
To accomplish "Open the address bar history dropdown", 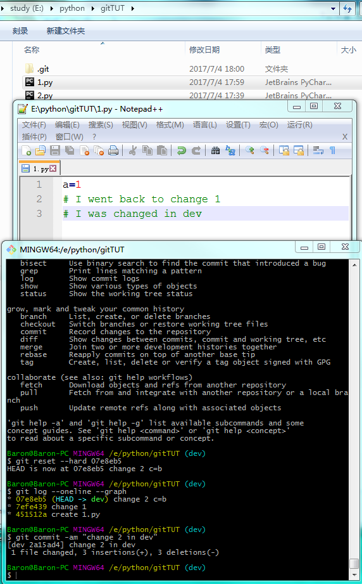I will 333,8.
